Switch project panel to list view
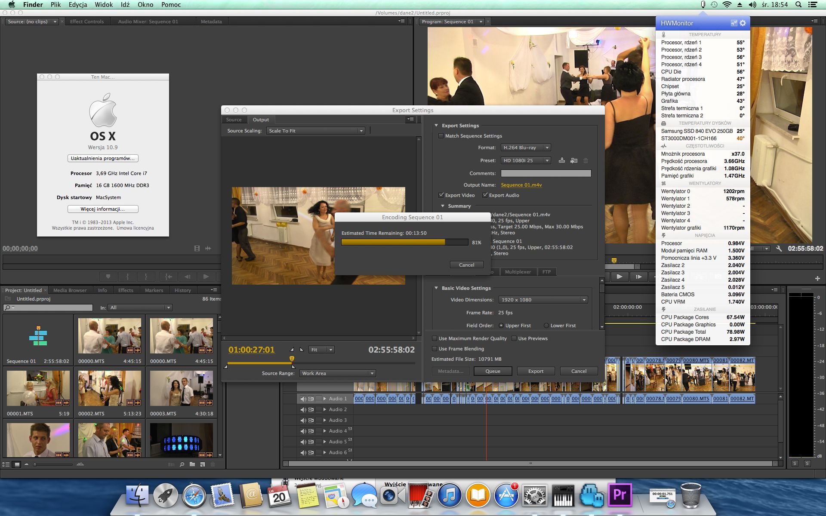This screenshot has width=826, height=516. [x=6, y=464]
